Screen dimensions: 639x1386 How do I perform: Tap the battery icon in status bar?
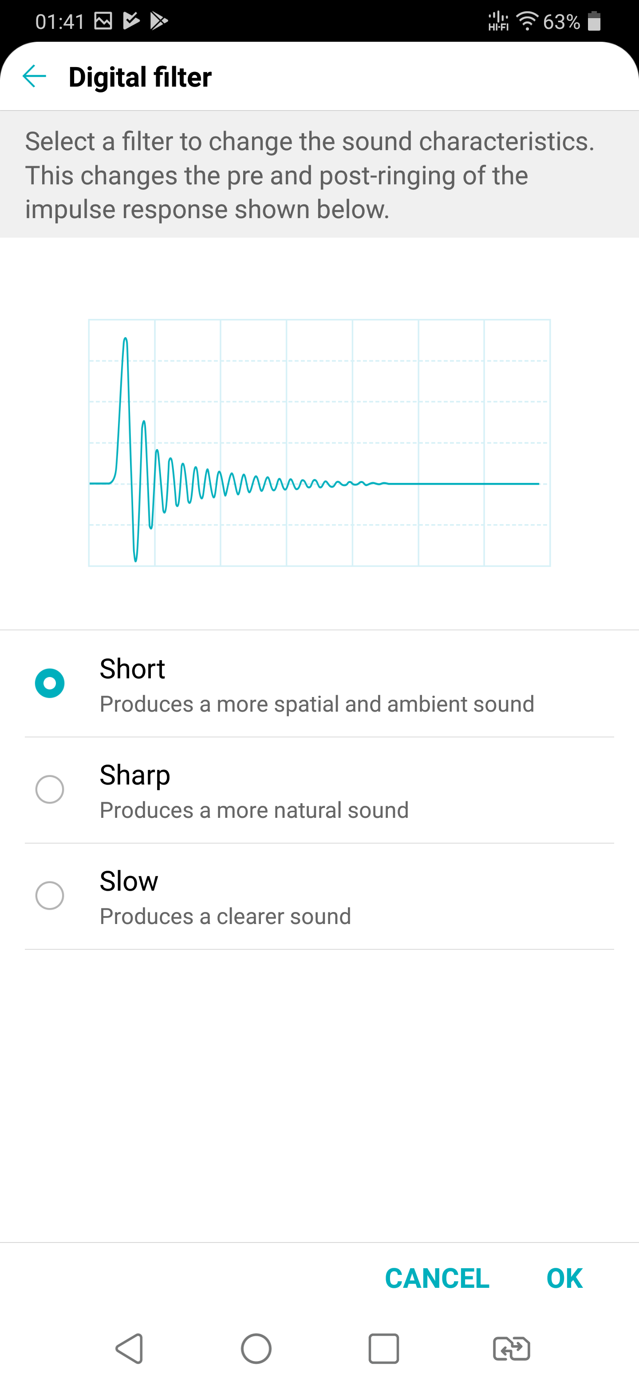click(x=594, y=21)
